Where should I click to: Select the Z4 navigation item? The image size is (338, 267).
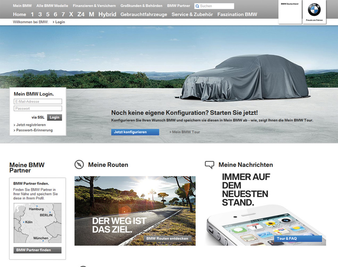(81, 15)
